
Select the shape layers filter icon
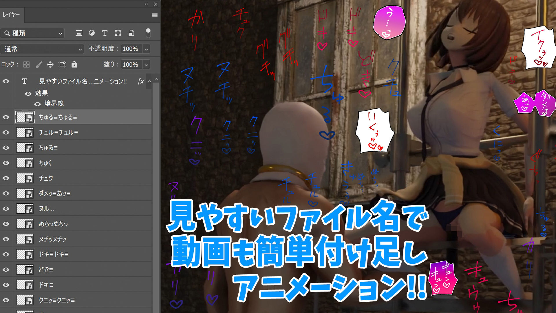118,33
